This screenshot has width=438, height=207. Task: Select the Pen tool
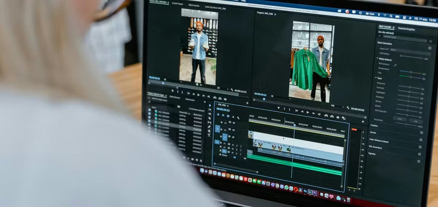click(x=209, y=127)
